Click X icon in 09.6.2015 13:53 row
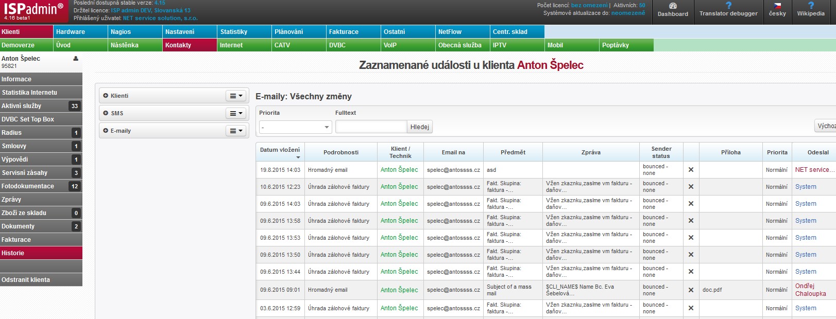This screenshot has width=836, height=319. [691, 238]
